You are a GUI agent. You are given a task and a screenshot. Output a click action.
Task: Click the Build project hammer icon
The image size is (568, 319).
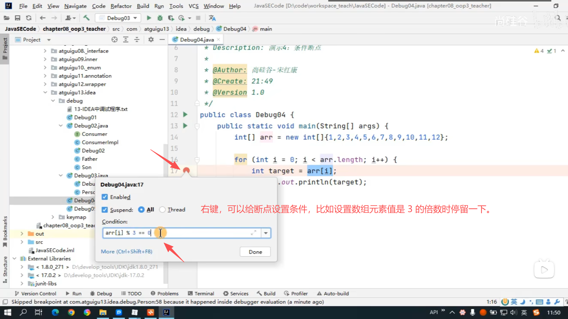coord(86,18)
